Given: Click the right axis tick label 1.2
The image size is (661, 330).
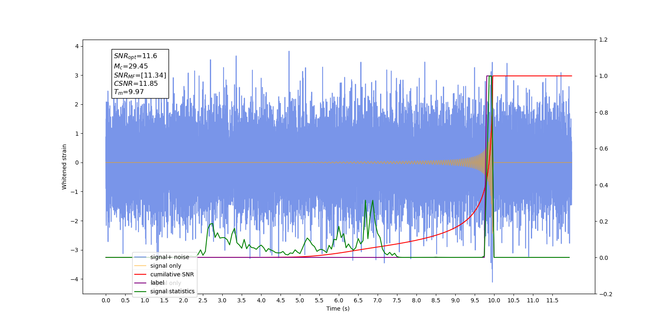Looking at the screenshot, I should click(604, 40).
